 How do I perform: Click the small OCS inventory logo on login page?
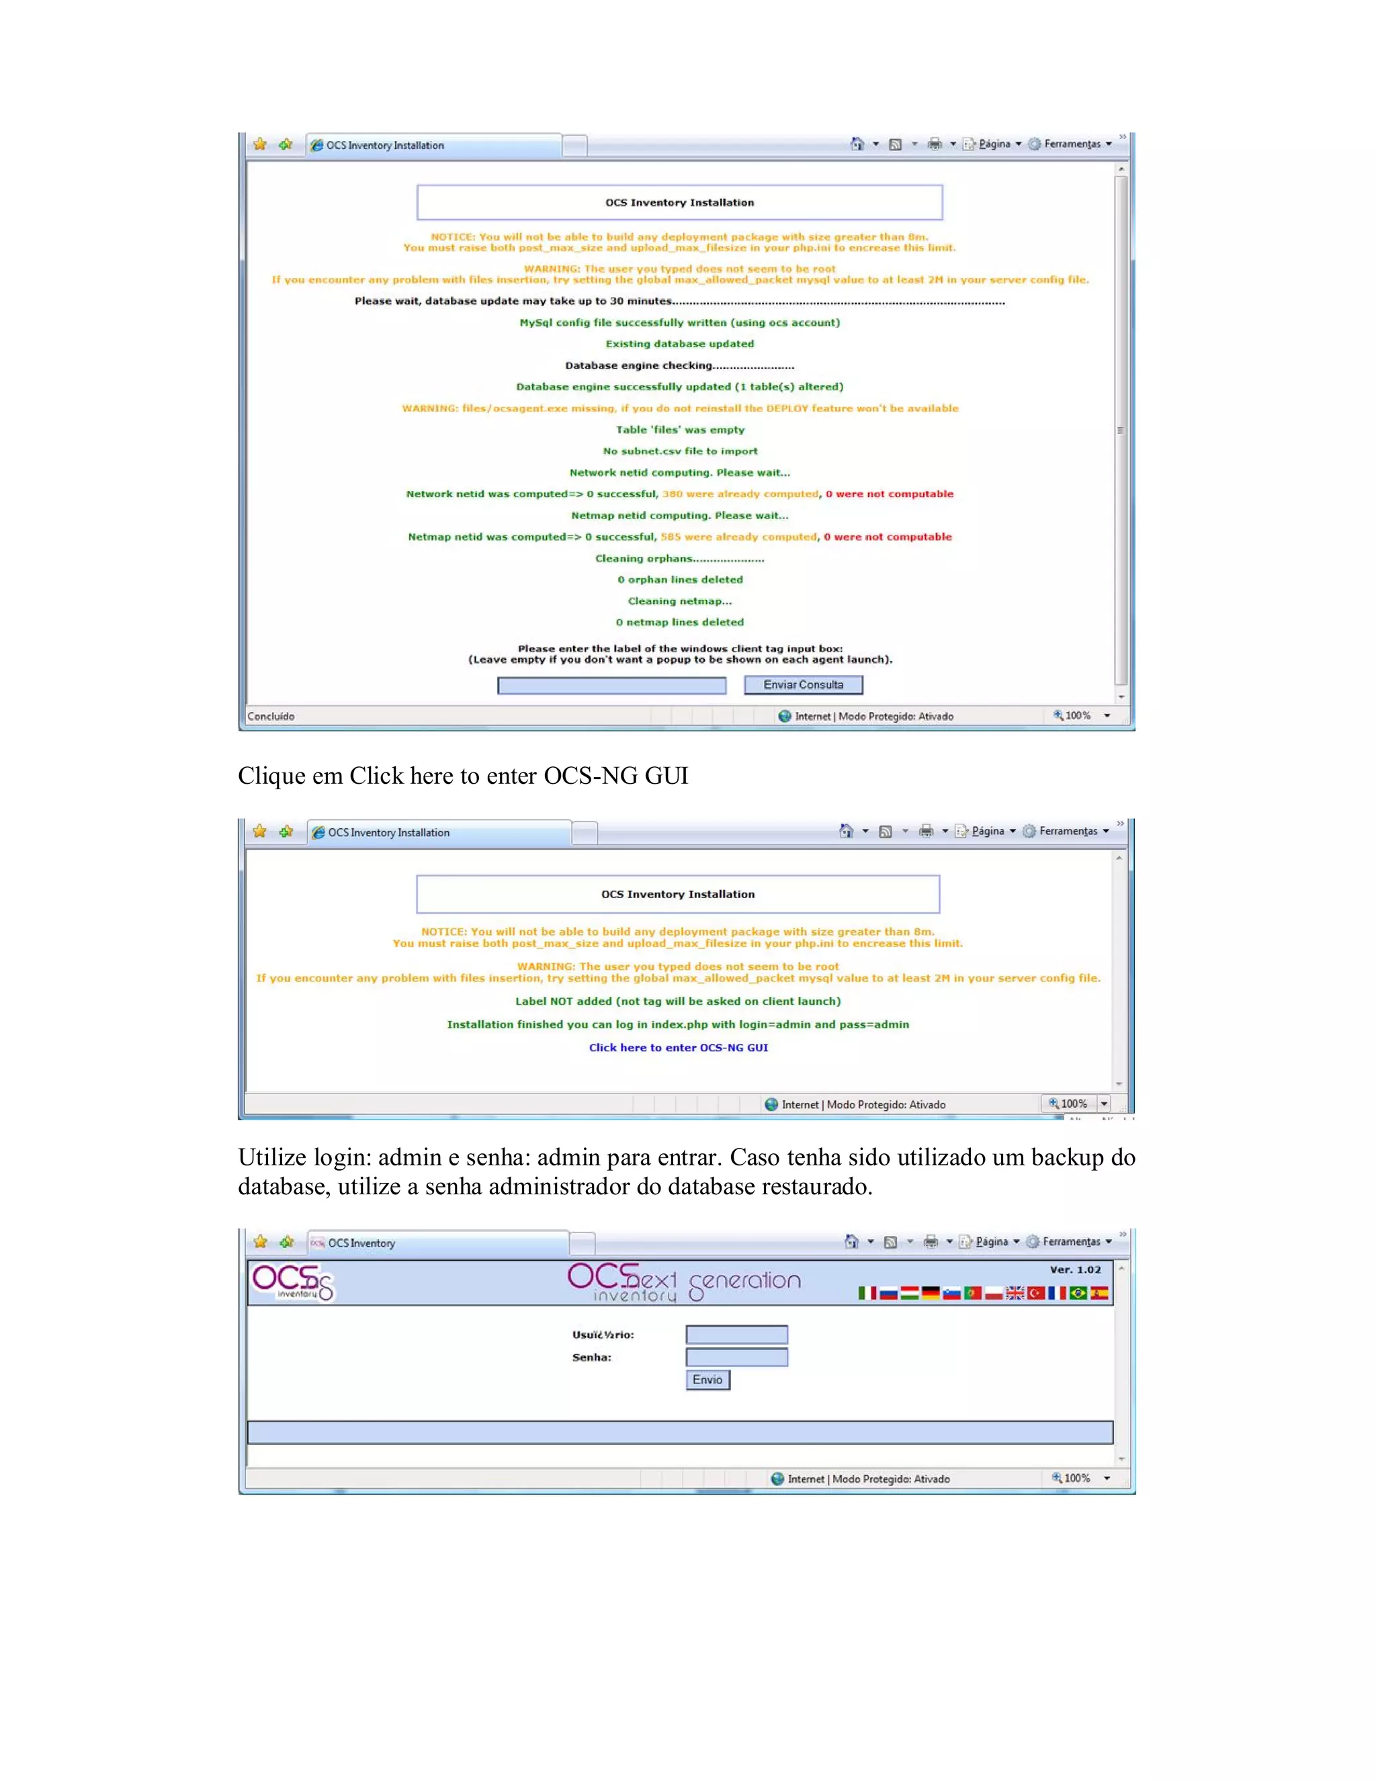tap(294, 1282)
